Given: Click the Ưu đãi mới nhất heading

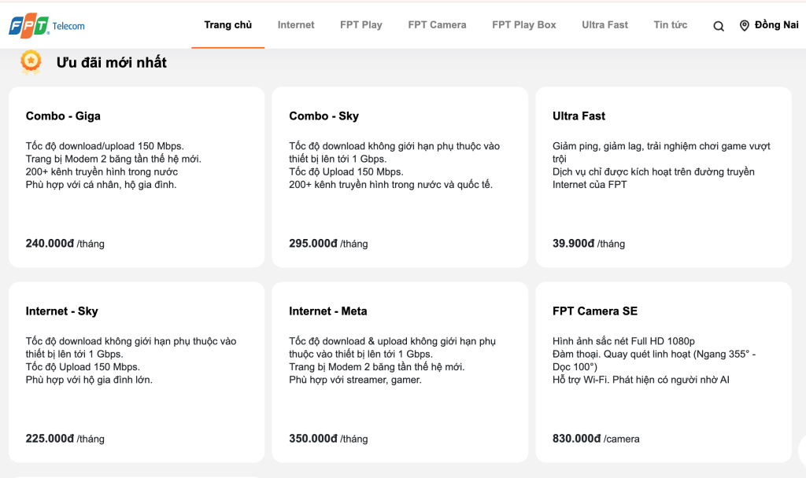Looking at the screenshot, I should (x=112, y=63).
